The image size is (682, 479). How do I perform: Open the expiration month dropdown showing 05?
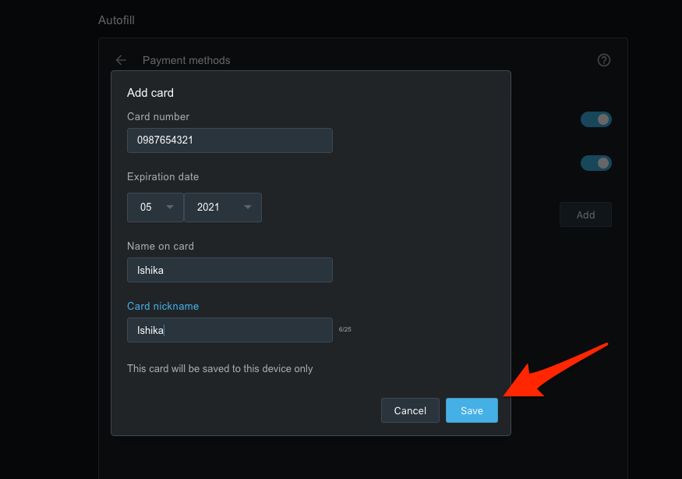coord(156,208)
